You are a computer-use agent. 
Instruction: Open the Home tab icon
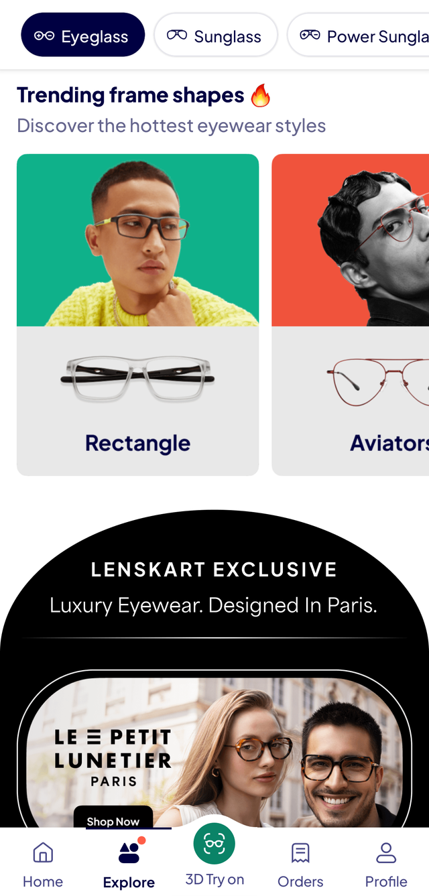43,853
